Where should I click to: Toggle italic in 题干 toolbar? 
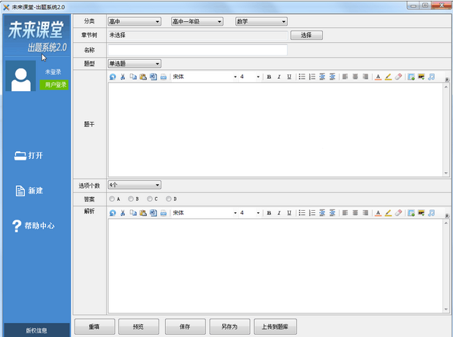tap(279, 77)
